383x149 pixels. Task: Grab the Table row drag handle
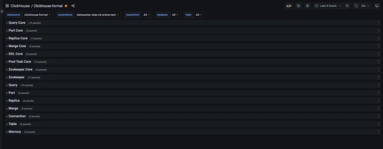tap(379, 124)
